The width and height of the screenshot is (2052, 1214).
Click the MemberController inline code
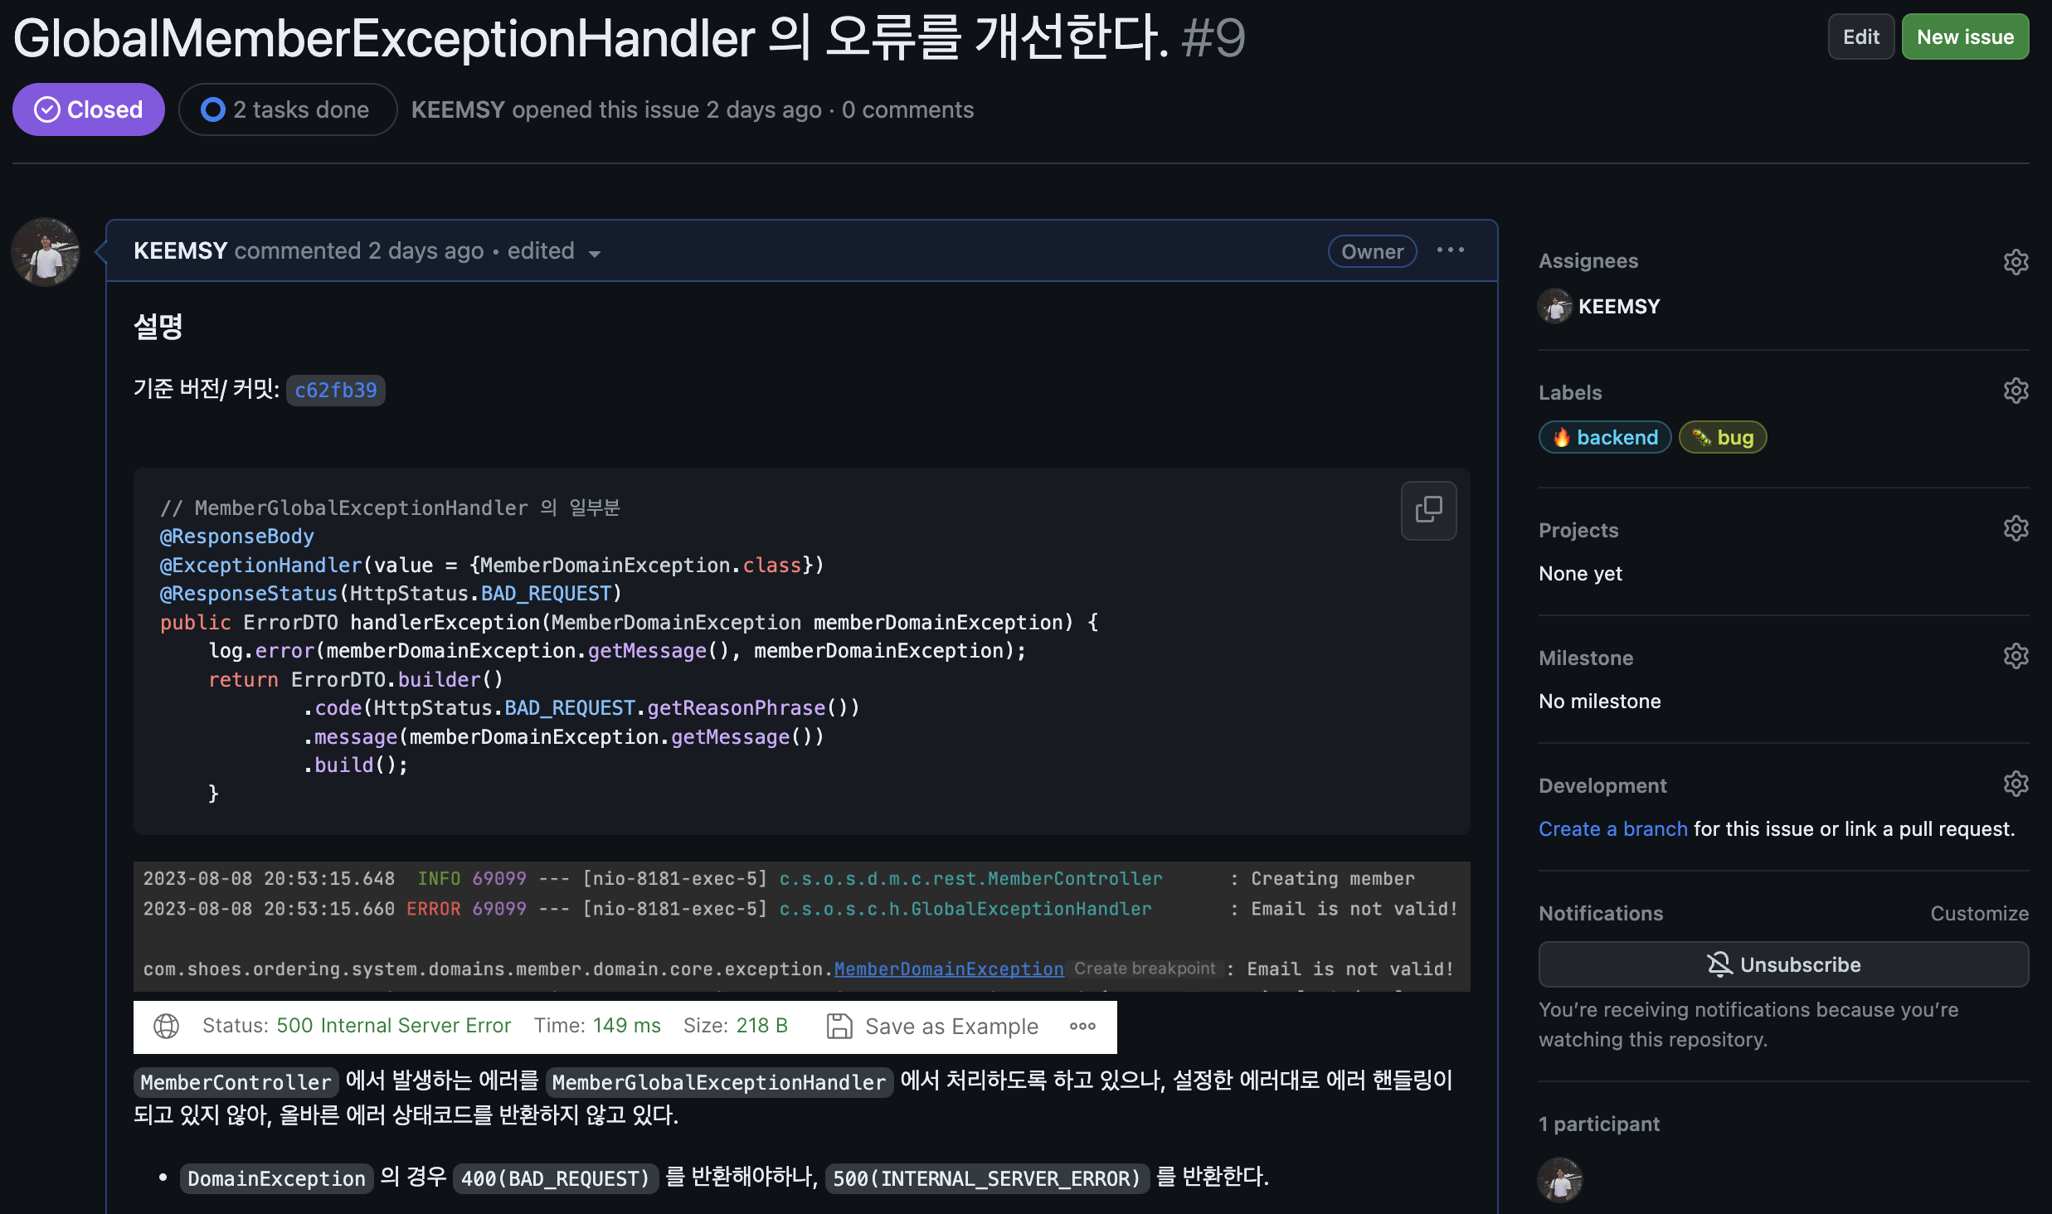(236, 1082)
